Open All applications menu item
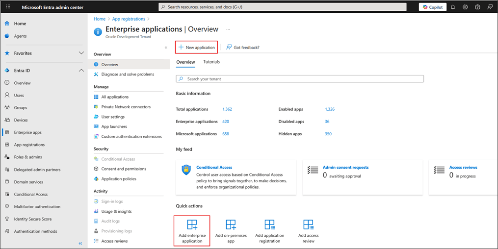Viewport: 498px width, 249px height. point(115,97)
